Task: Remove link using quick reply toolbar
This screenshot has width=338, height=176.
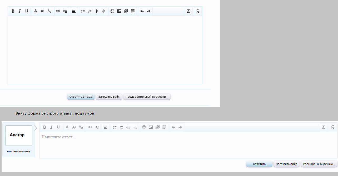Action: (x=97, y=127)
